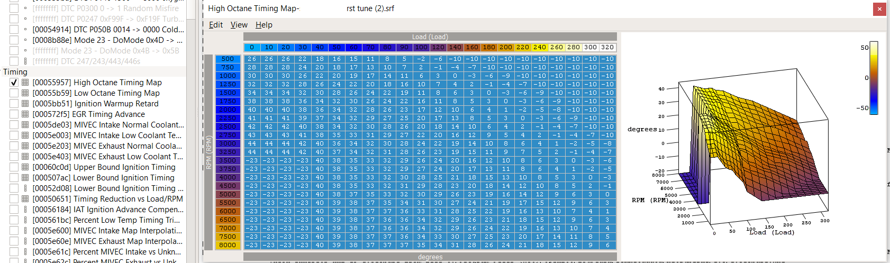Click the table icon beside High Octane Timing Map

(x=25, y=83)
